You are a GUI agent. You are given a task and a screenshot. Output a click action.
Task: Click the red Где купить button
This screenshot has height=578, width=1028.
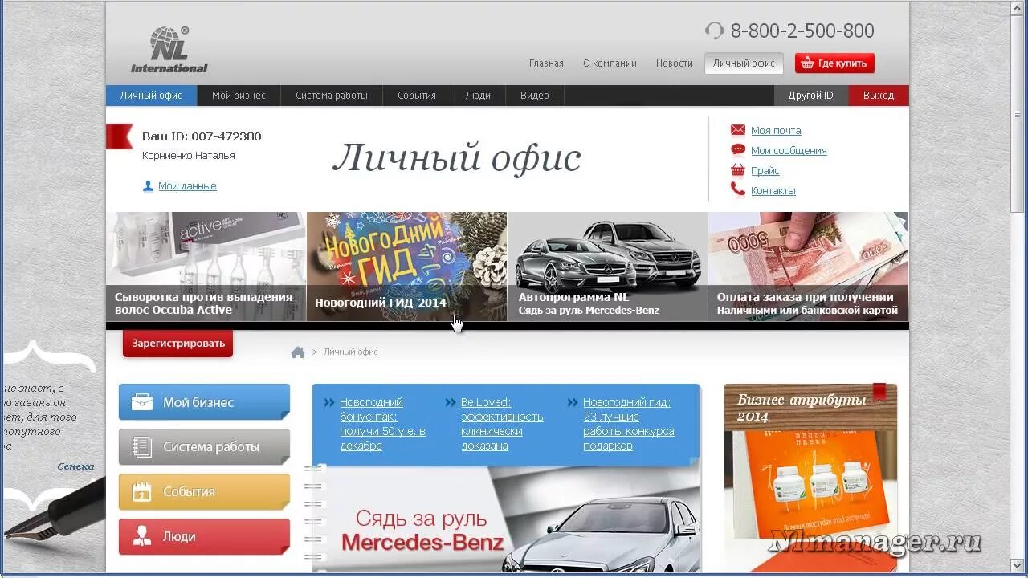834,63
